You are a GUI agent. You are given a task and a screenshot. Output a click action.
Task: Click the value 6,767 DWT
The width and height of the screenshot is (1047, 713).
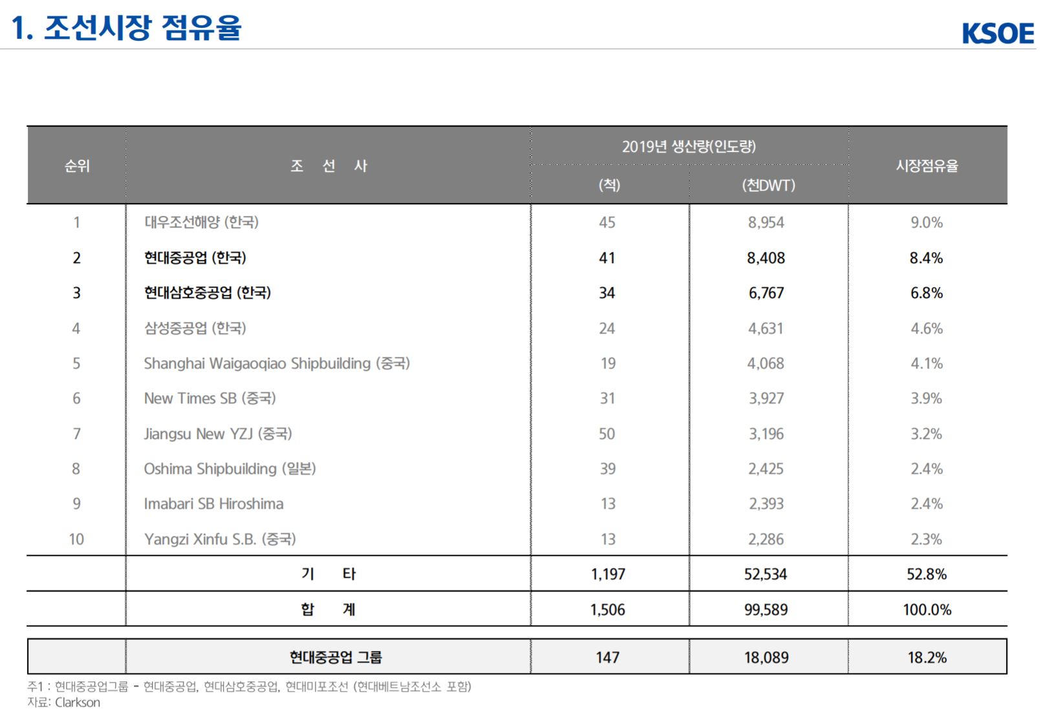coord(766,293)
